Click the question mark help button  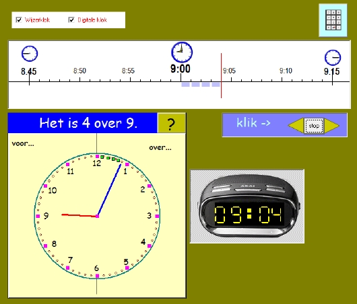[171, 124]
